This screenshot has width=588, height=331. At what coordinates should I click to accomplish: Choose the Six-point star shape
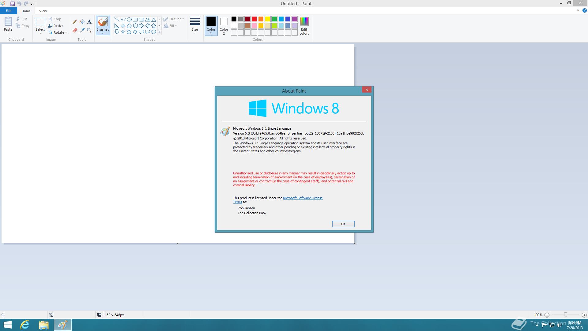[x=135, y=32]
